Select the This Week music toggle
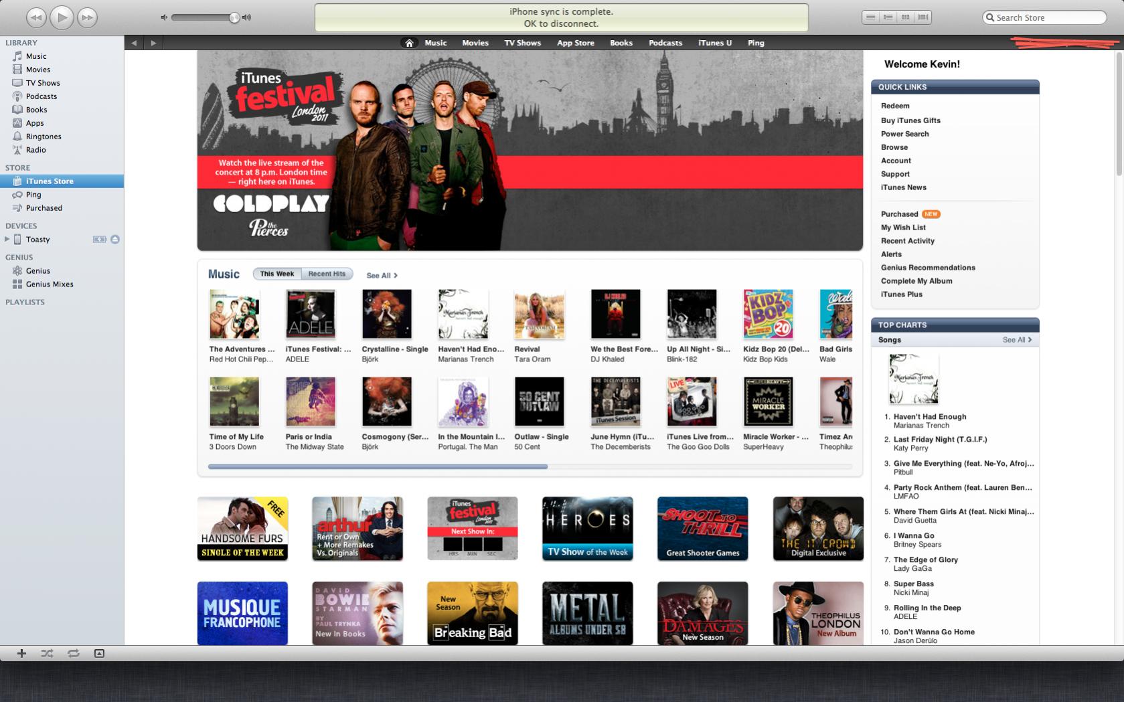This screenshot has height=702, width=1124. (x=277, y=274)
